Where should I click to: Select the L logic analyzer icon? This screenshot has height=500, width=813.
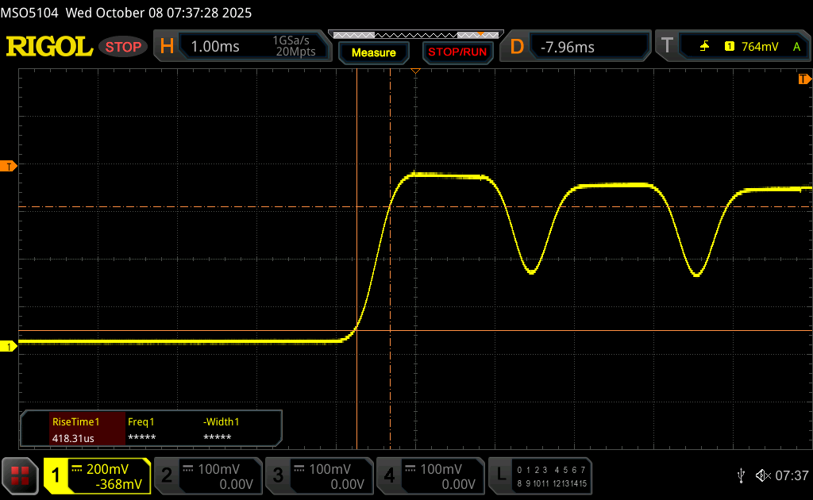(501, 475)
